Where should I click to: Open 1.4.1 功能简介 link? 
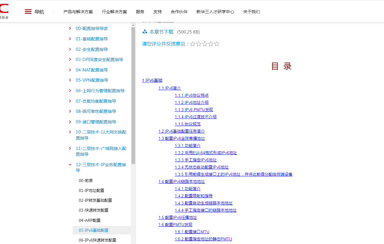tap(188, 189)
